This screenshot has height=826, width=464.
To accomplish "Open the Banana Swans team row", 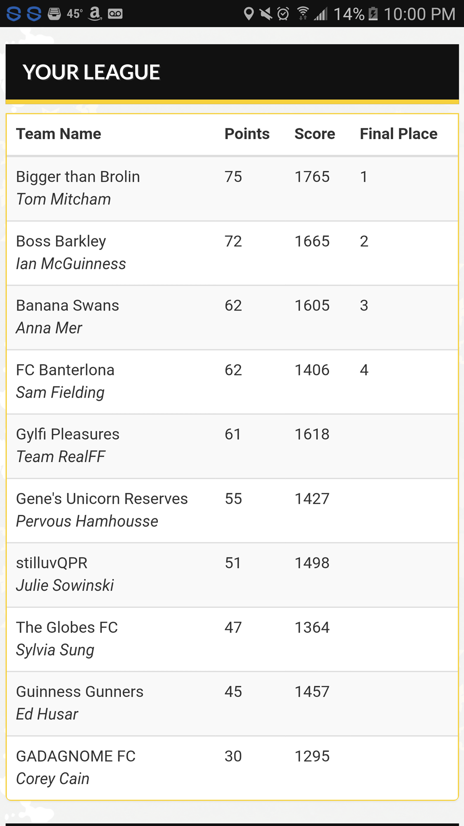I will click(232, 318).
